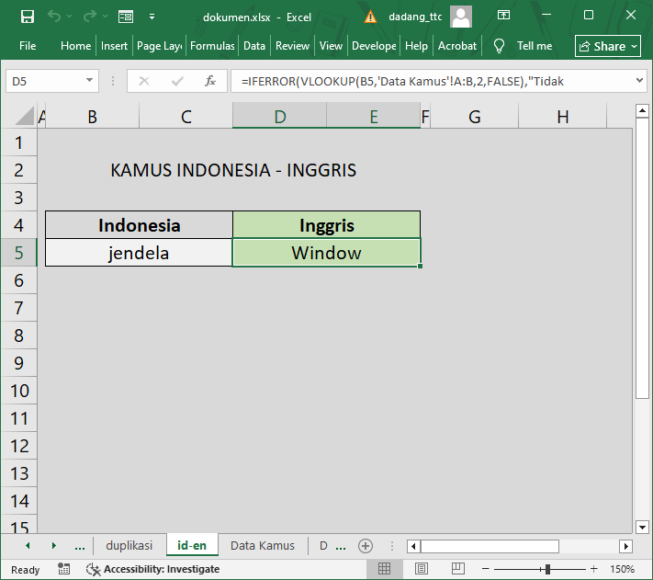The height and width of the screenshot is (580, 653).
Task: Switch to the Data Kamus sheet tab
Action: (x=263, y=545)
